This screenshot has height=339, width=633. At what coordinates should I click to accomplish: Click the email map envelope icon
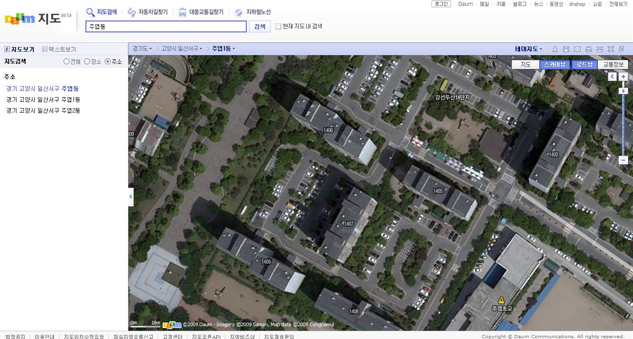577,49
